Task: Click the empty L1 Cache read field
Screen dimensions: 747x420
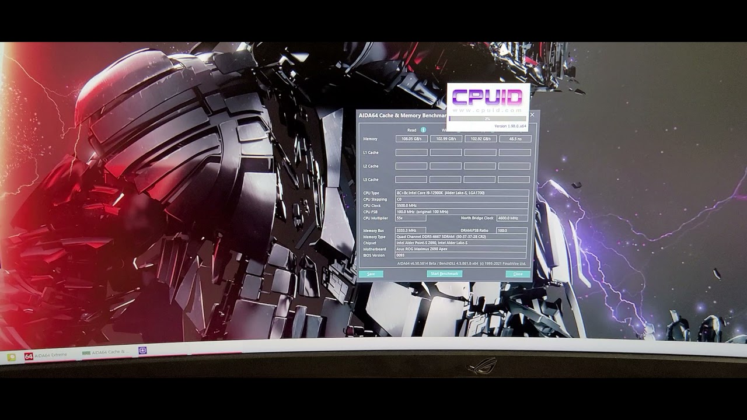Action: [x=411, y=152]
